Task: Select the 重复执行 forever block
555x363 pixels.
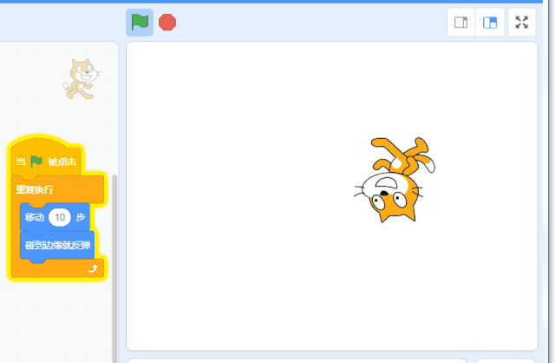Action: click(35, 189)
